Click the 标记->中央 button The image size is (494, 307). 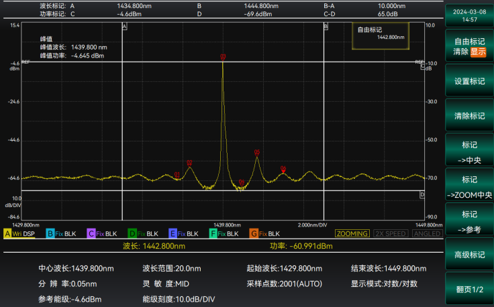[469, 150]
